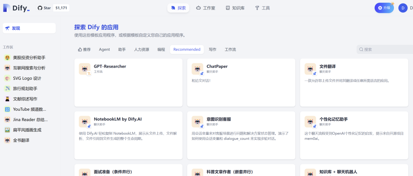This screenshot has height=176, width=413.
Task: Click the GitHub Star icon
Action: [40, 8]
